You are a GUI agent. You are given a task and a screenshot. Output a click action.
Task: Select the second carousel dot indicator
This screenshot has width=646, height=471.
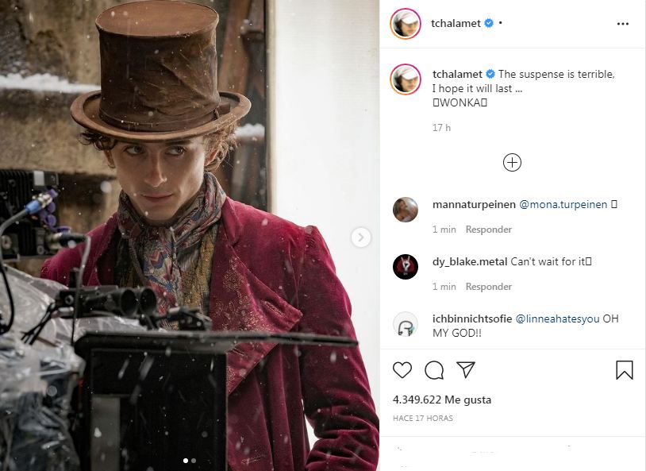point(194,461)
